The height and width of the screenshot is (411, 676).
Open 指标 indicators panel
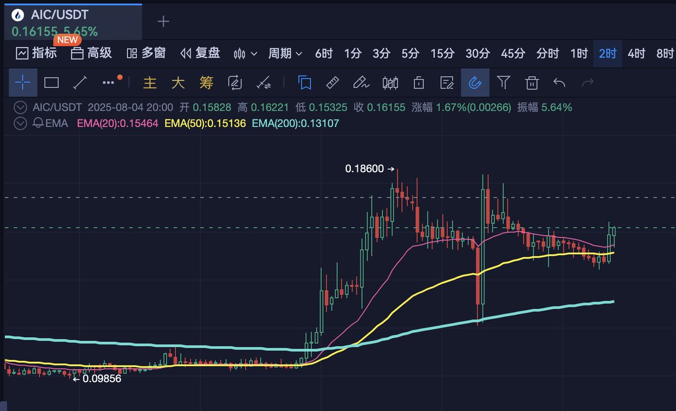37,53
